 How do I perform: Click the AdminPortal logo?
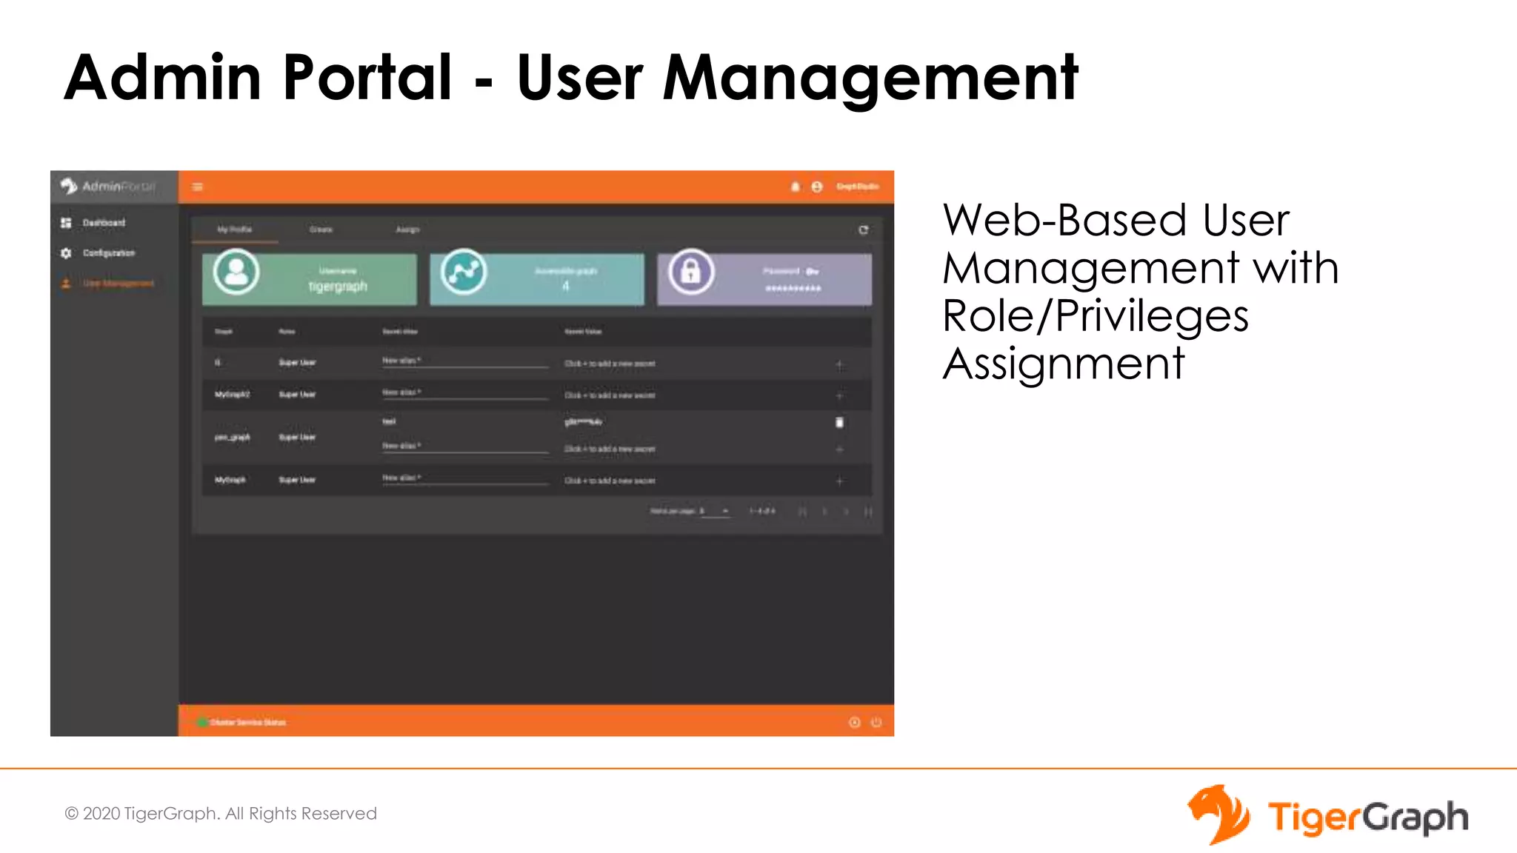point(109,186)
